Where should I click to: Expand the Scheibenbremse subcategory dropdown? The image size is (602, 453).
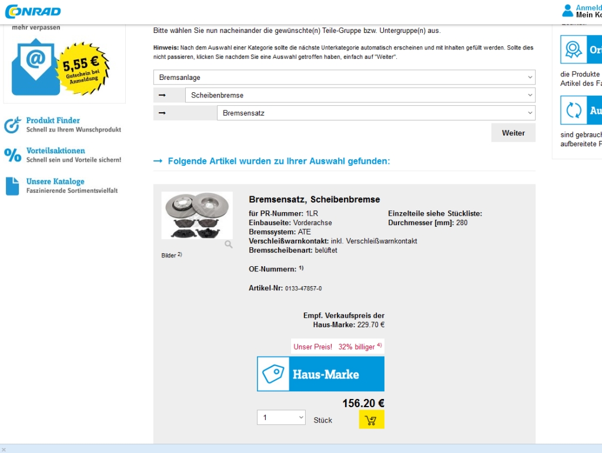(360, 95)
